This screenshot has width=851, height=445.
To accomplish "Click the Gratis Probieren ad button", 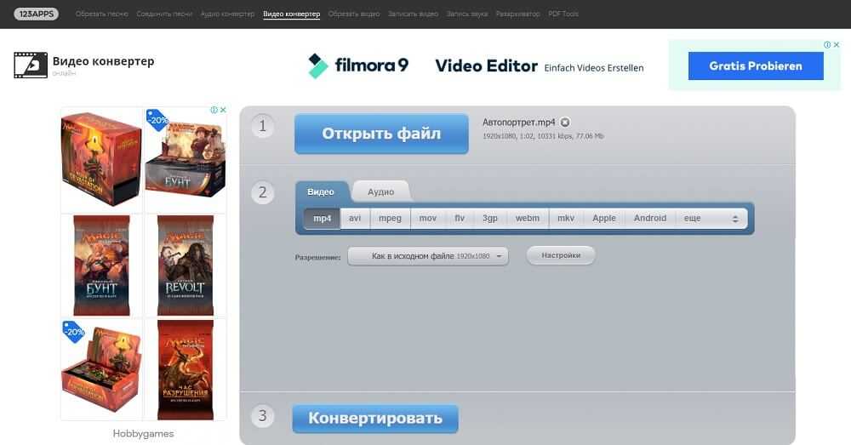I will pyautogui.click(x=755, y=66).
